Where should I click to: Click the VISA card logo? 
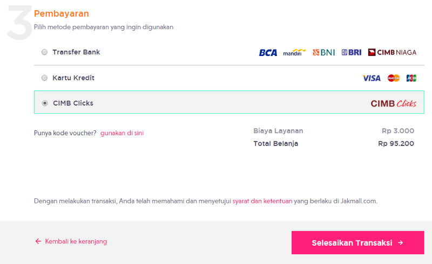click(x=372, y=78)
